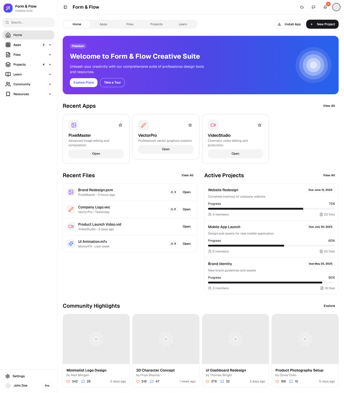Click the Install App button

(289, 24)
